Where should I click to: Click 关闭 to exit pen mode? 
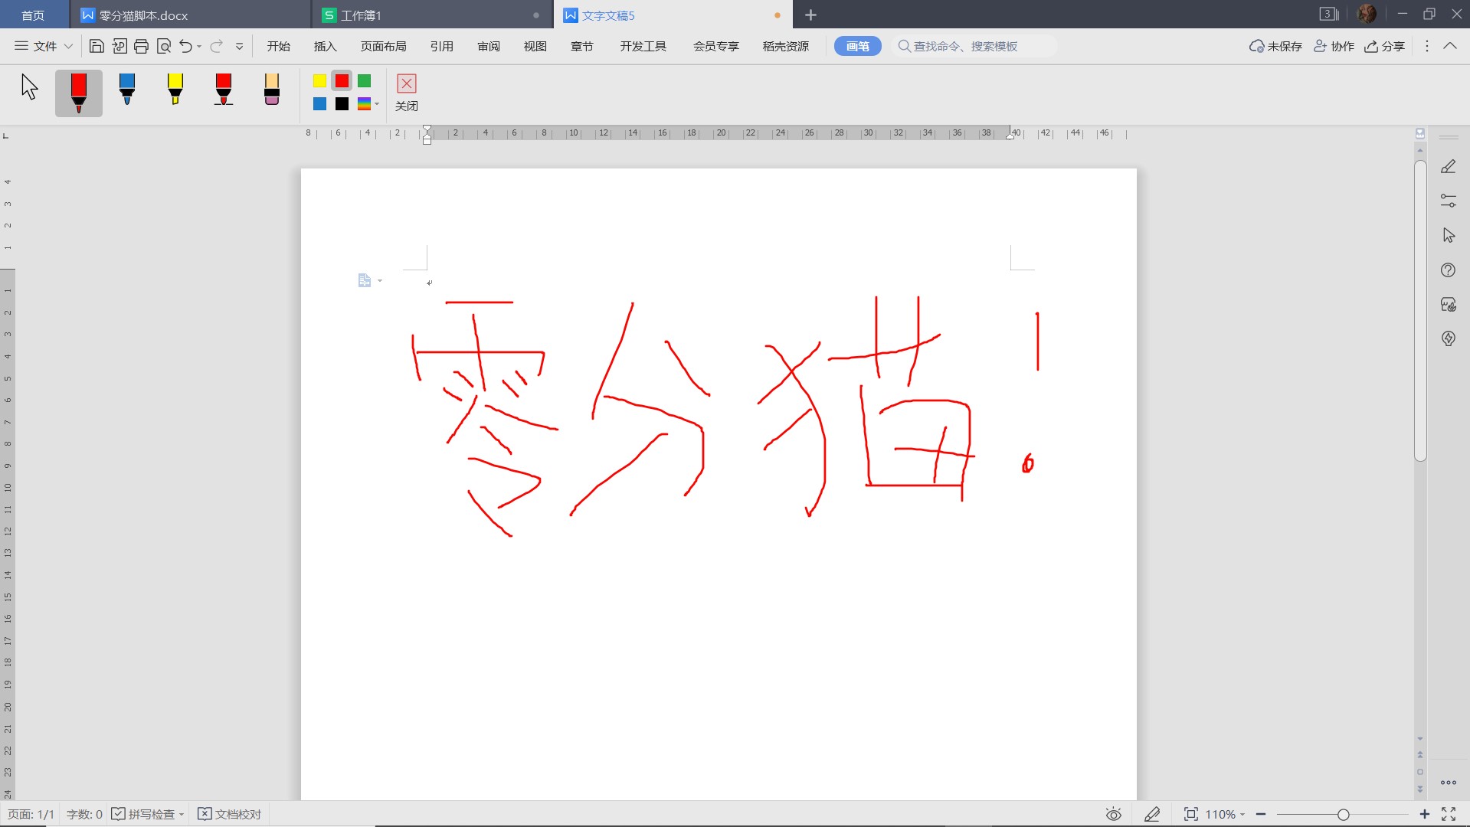pos(407,92)
